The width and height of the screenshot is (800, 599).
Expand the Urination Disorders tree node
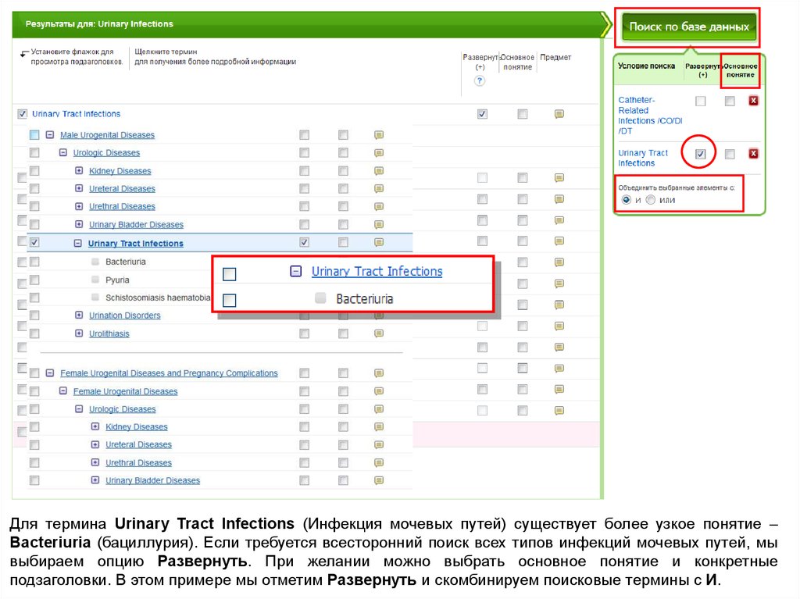point(78,316)
